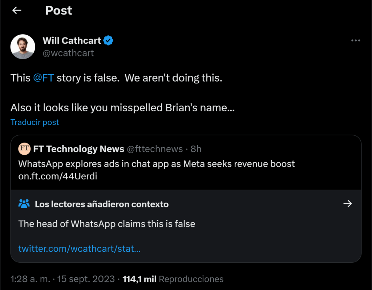This screenshot has height=290, width=372.
Task: Open Will Cathcart's profile picture
Action: (23, 47)
